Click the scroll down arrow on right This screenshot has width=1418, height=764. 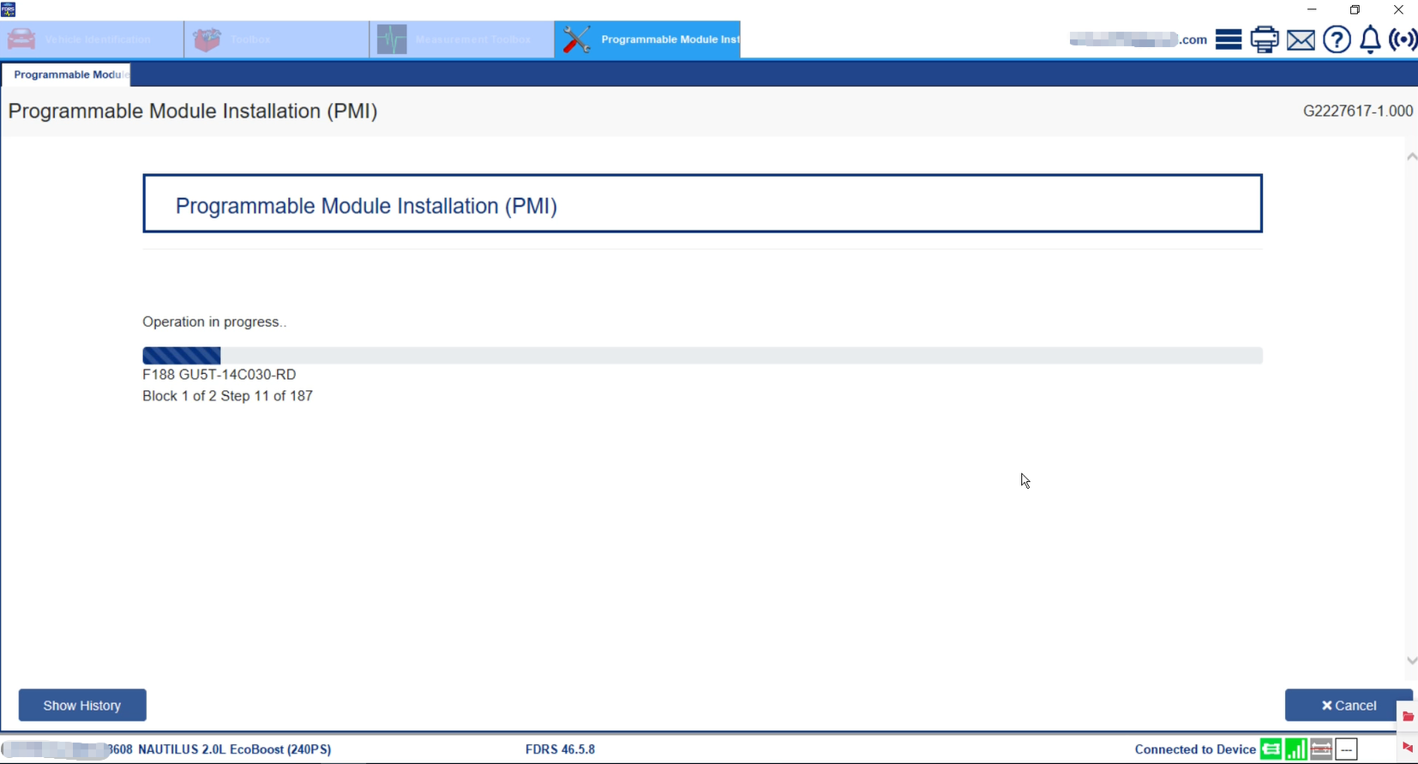[1411, 660]
